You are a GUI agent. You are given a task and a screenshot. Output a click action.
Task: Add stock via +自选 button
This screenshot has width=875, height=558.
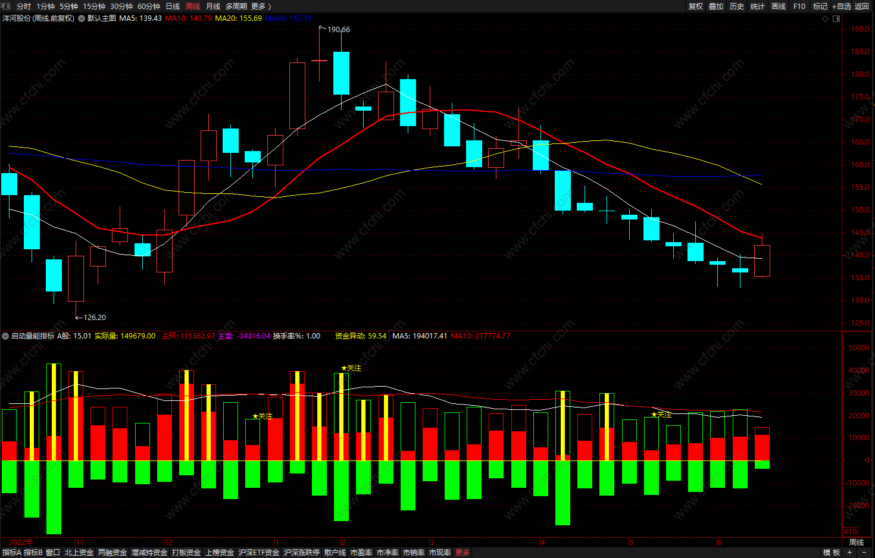tap(842, 6)
